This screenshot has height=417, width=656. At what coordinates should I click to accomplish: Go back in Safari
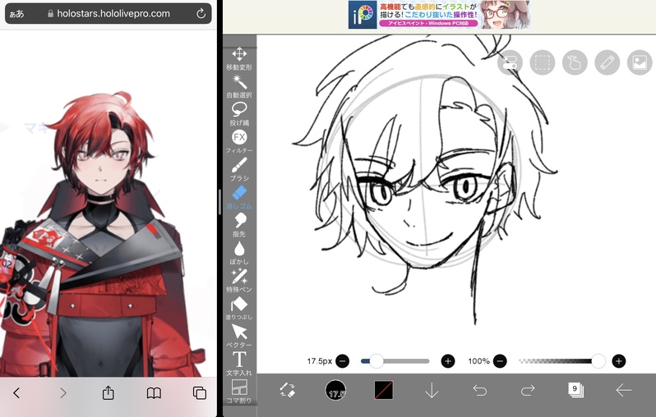click(16, 392)
